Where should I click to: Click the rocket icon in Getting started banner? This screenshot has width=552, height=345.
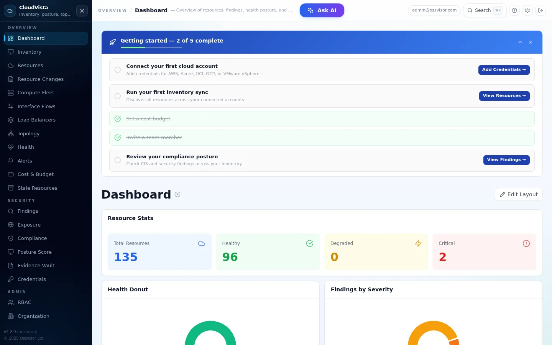[113, 42]
